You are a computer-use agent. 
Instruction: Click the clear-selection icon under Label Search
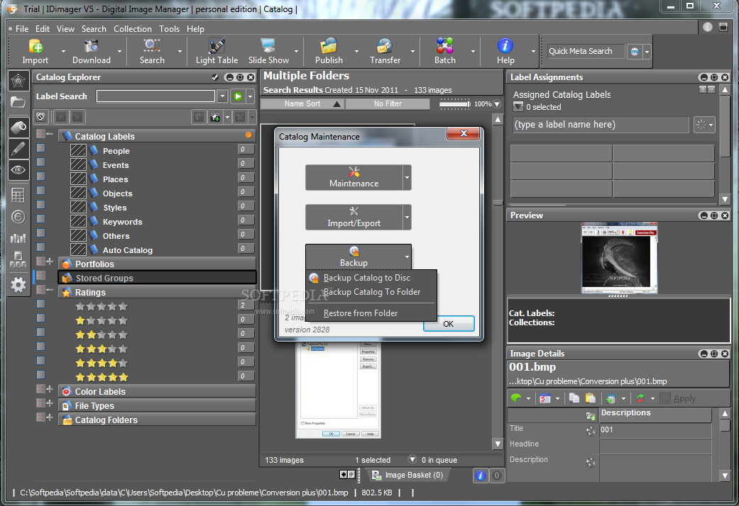coord(41,117)
